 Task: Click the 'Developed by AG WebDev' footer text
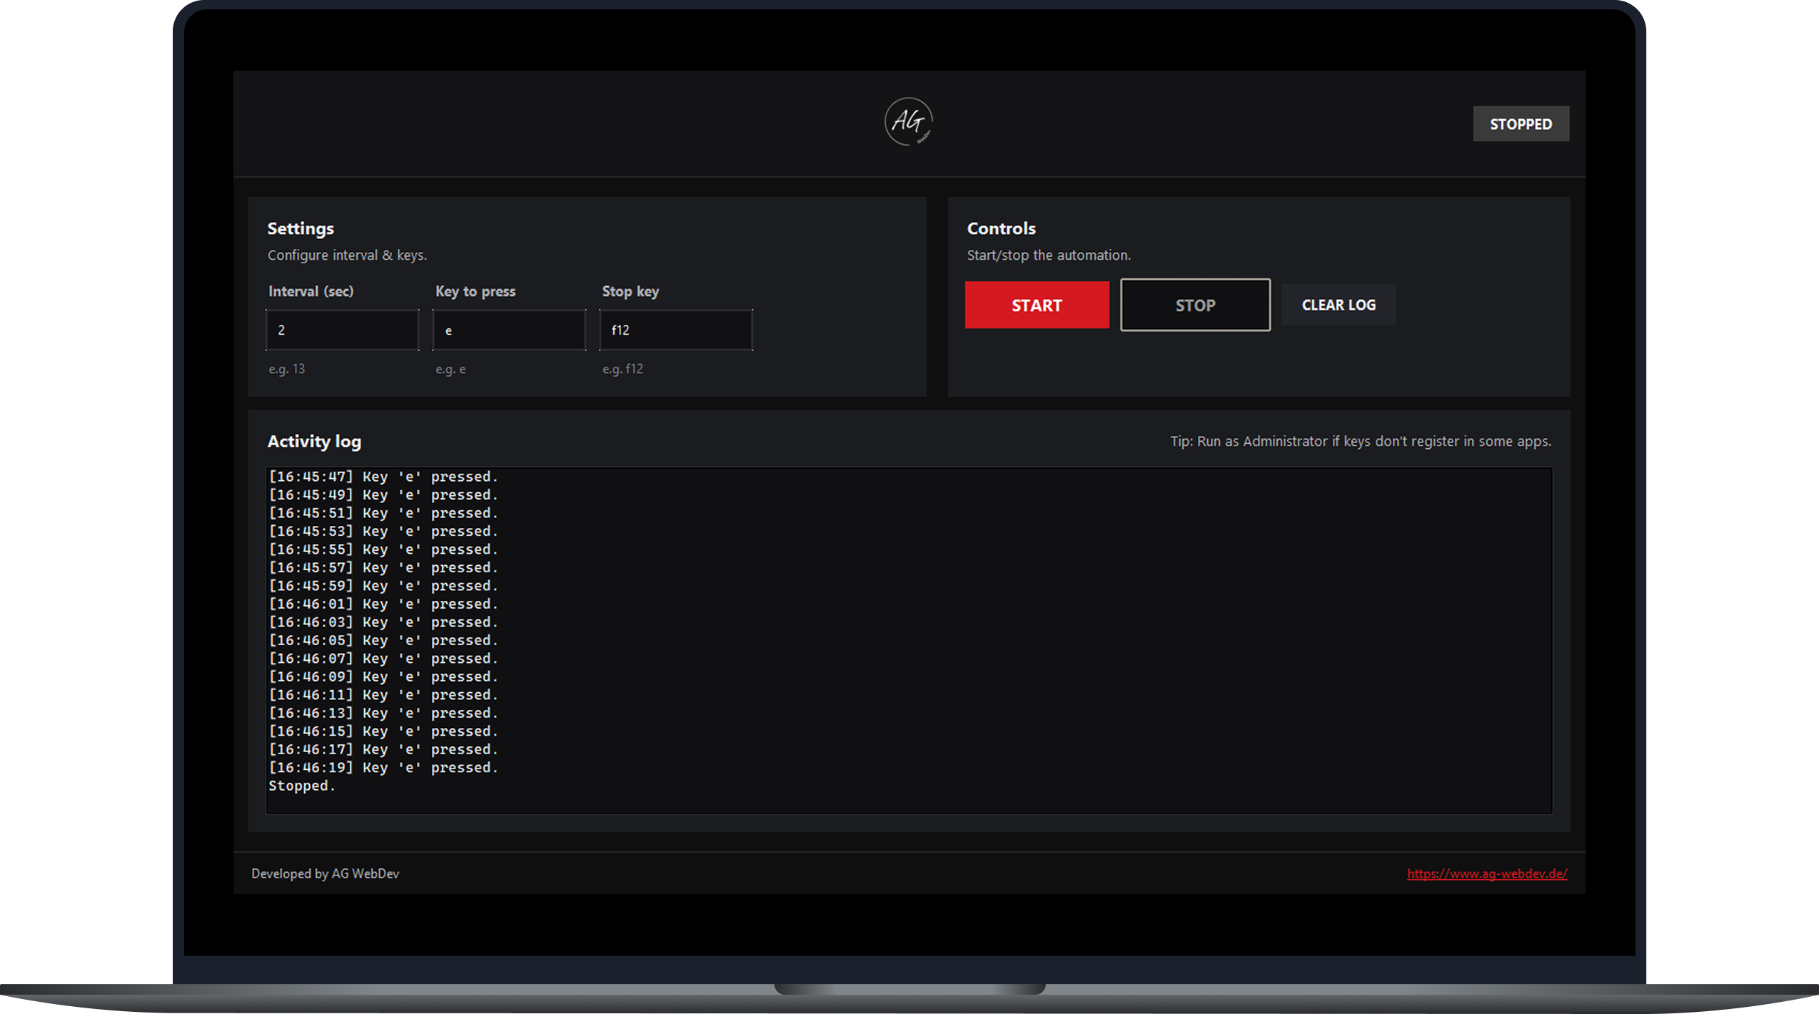[325, 873]
